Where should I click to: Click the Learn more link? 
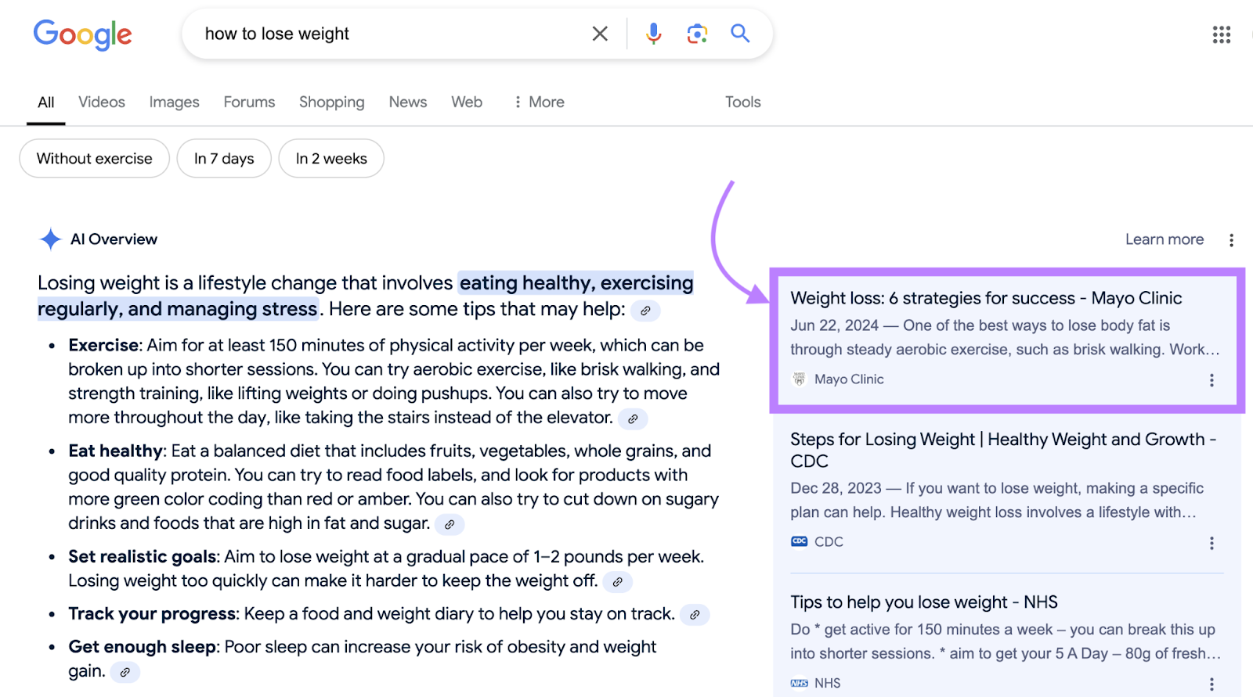click(x=1164, y=239)
